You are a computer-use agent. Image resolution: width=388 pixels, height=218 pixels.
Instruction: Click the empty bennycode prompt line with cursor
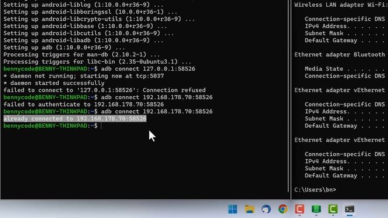53,126
